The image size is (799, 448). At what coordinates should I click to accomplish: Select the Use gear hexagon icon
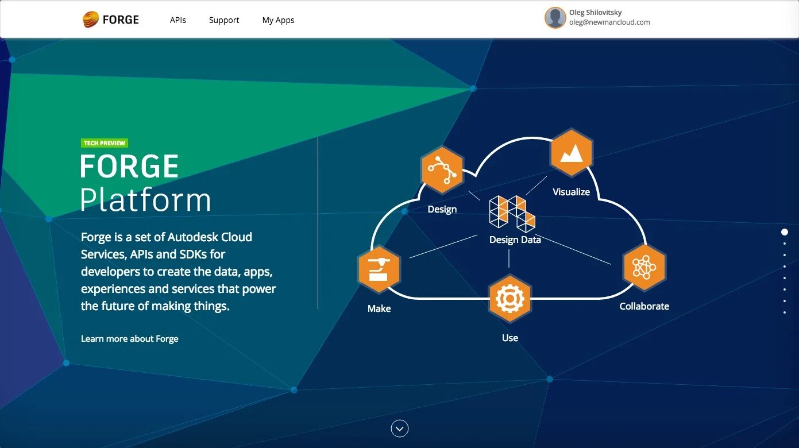click(509, 299)
